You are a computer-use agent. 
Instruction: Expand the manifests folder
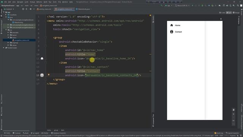point(6,15)
